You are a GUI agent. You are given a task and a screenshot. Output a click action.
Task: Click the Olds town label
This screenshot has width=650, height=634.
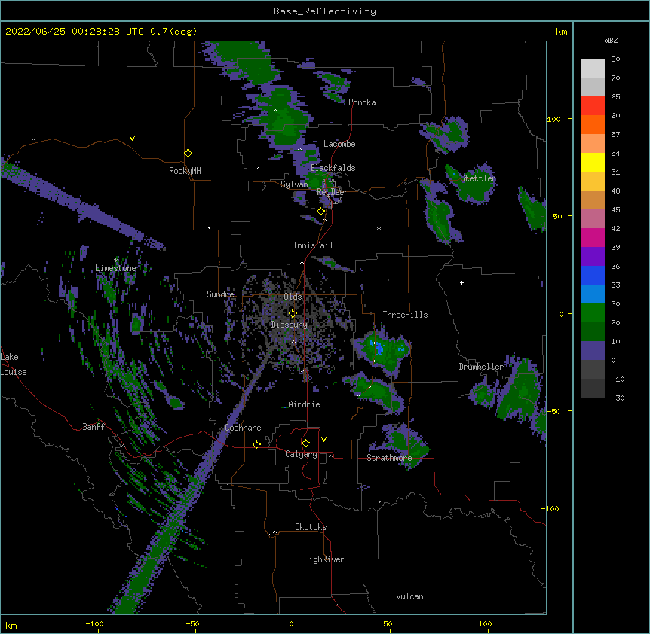point(293,297)
